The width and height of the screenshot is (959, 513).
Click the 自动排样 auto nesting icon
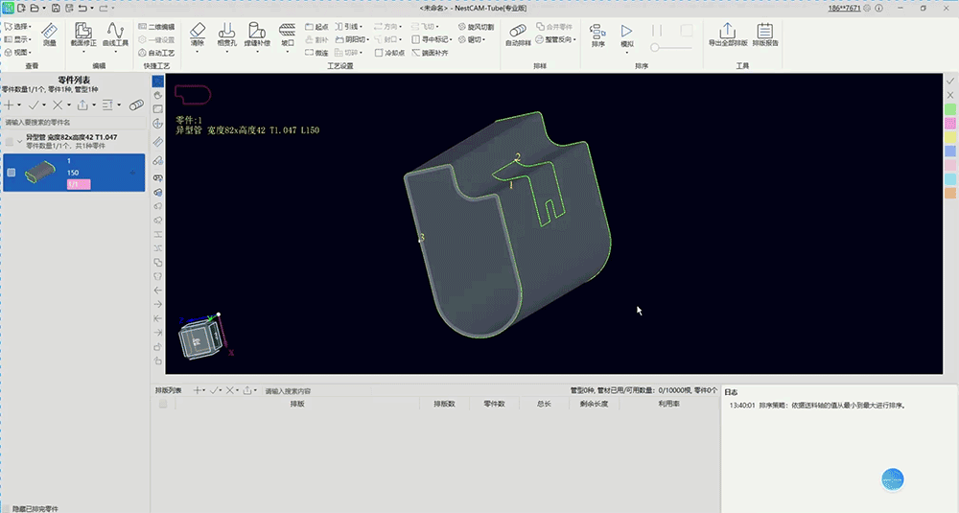(518, 35)
